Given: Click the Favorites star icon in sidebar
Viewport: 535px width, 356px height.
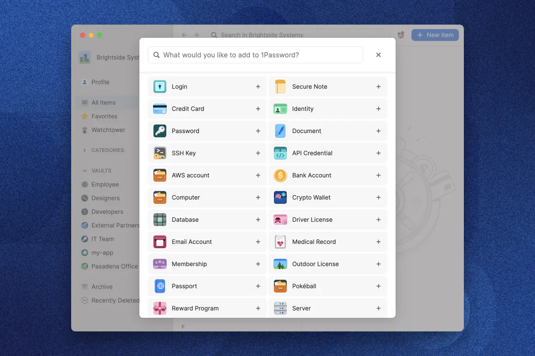Looking at the screenshot, I should coord(85,116).
